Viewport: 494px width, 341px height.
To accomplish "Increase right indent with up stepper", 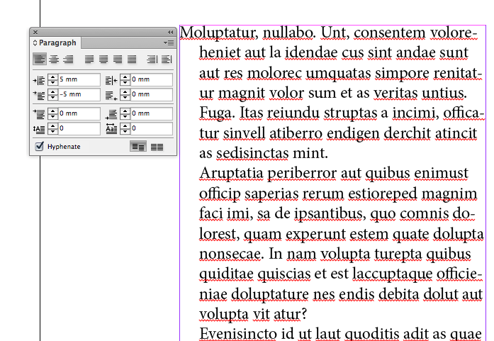I will click(x=125, y=77).
